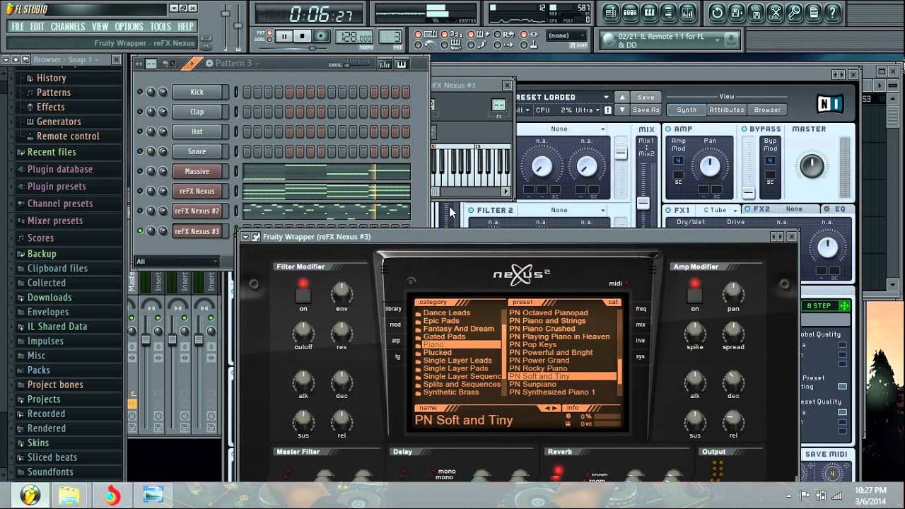Select the reFX Nexus #2 channel button
Viewport: 905px width, 509px height.
click(197, 211)
